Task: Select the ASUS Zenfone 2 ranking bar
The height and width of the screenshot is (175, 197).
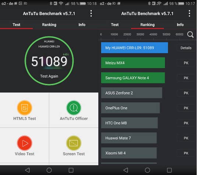Action: click(131, 93)
